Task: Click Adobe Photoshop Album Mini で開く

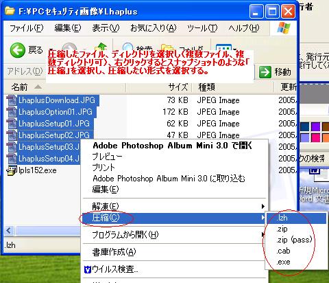Action: pyautogui.click(x=172, y=146)
